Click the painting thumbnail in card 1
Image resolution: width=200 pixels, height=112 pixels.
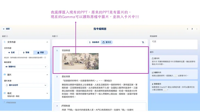tap(80, 61)
